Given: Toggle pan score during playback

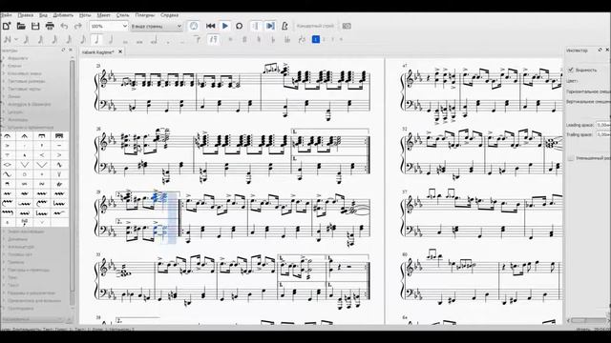Looking at the screenshot, I should click(270, 26).
